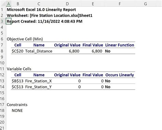The image size is (162, 130).
Task: Select column D header
Action: pyautogui.click(x=67, y=4)
